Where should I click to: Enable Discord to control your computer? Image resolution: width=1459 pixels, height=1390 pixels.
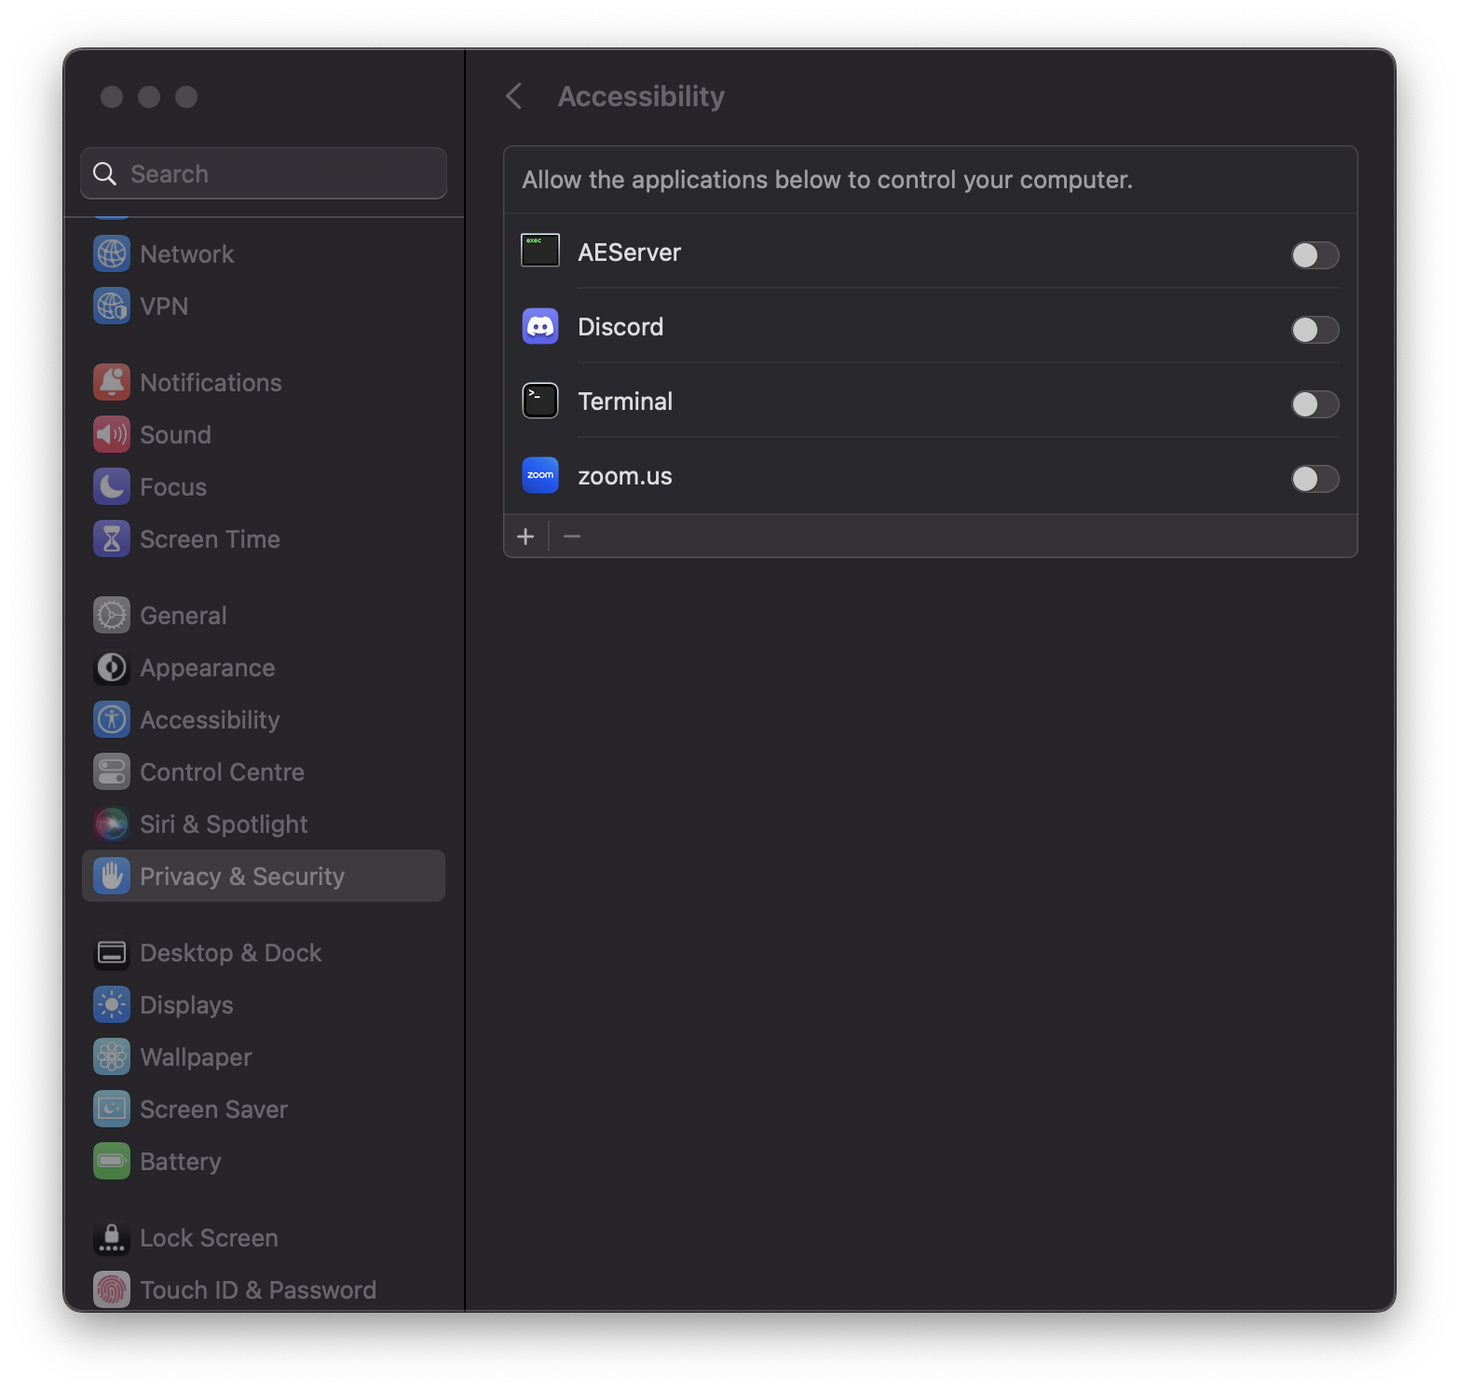[1315, 330]
